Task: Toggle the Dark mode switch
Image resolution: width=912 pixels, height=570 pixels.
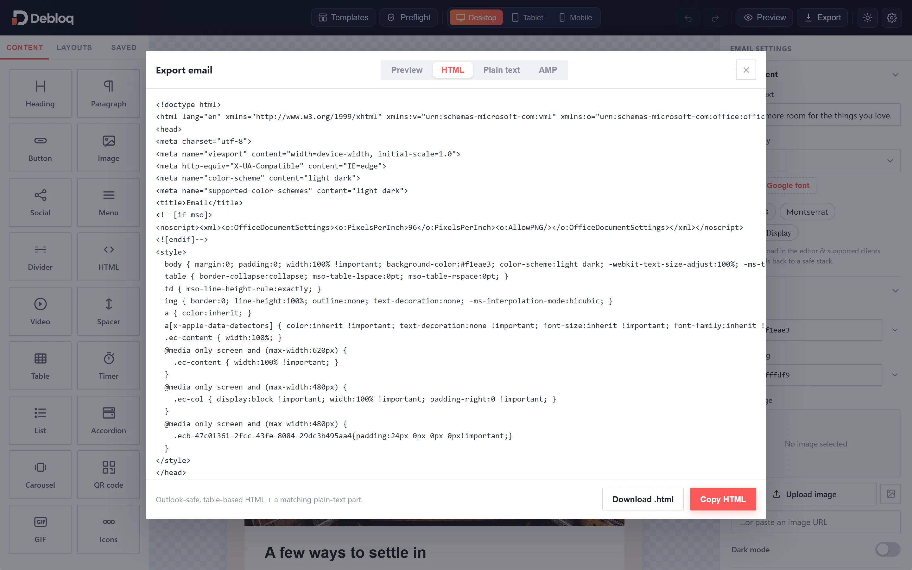Action: 888,549
